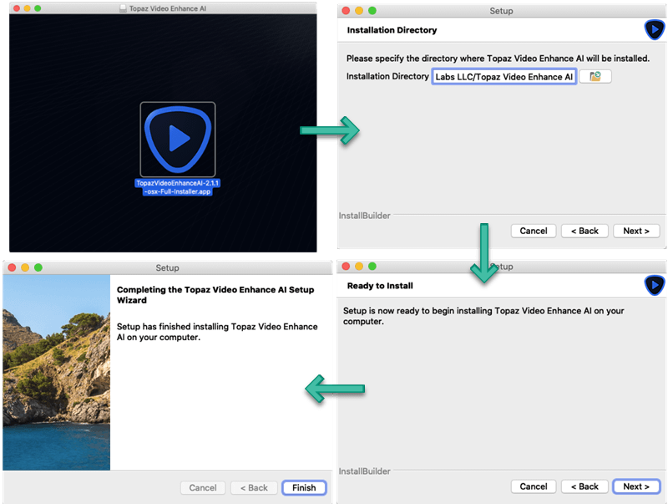Click Topaz logo in Installation Directory header
Screen dimensions: 668x504
pos(654,30)
